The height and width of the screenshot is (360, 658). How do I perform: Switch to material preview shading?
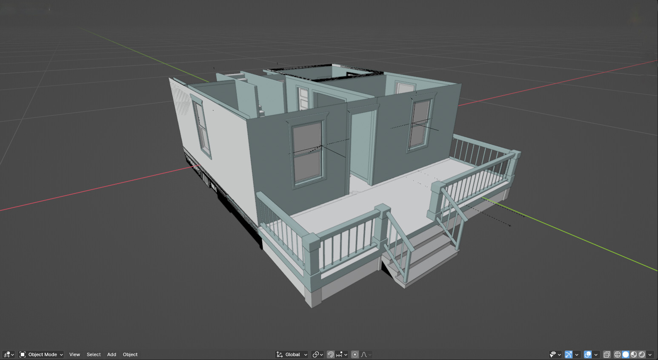(x=634, y=354)
